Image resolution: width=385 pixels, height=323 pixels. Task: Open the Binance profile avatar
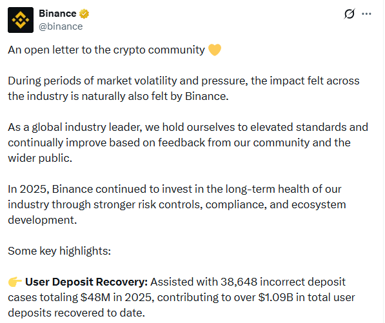[x=21, y=20]
